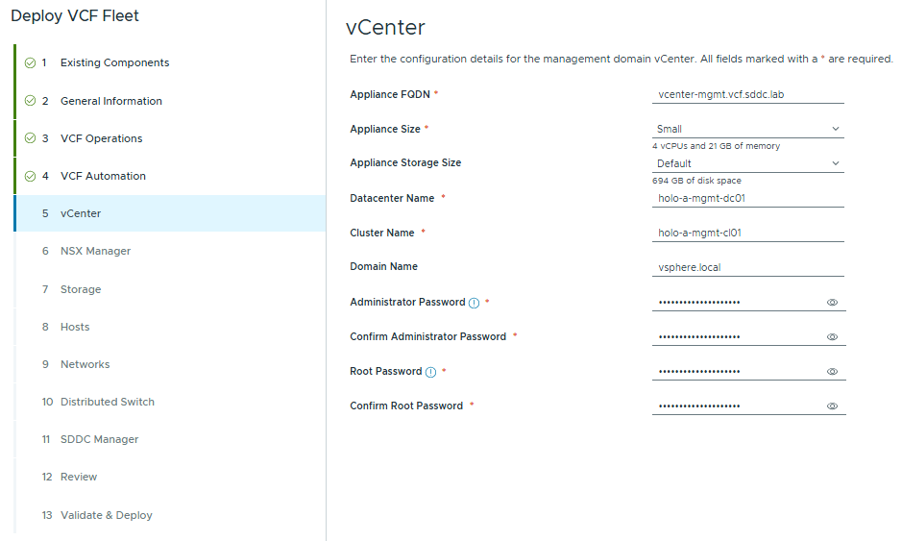This screenshot has height=541, width=902.
Task: Reveal the Confirm Administrator Password value
Action: pyautogui.click(x=832, y=337)
